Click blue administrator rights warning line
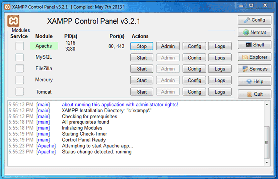The image size is (278, 179). 120,105
